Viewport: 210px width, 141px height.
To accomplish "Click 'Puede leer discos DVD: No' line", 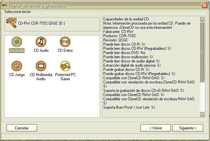I will pyautogui.click(x=124, y=53).
